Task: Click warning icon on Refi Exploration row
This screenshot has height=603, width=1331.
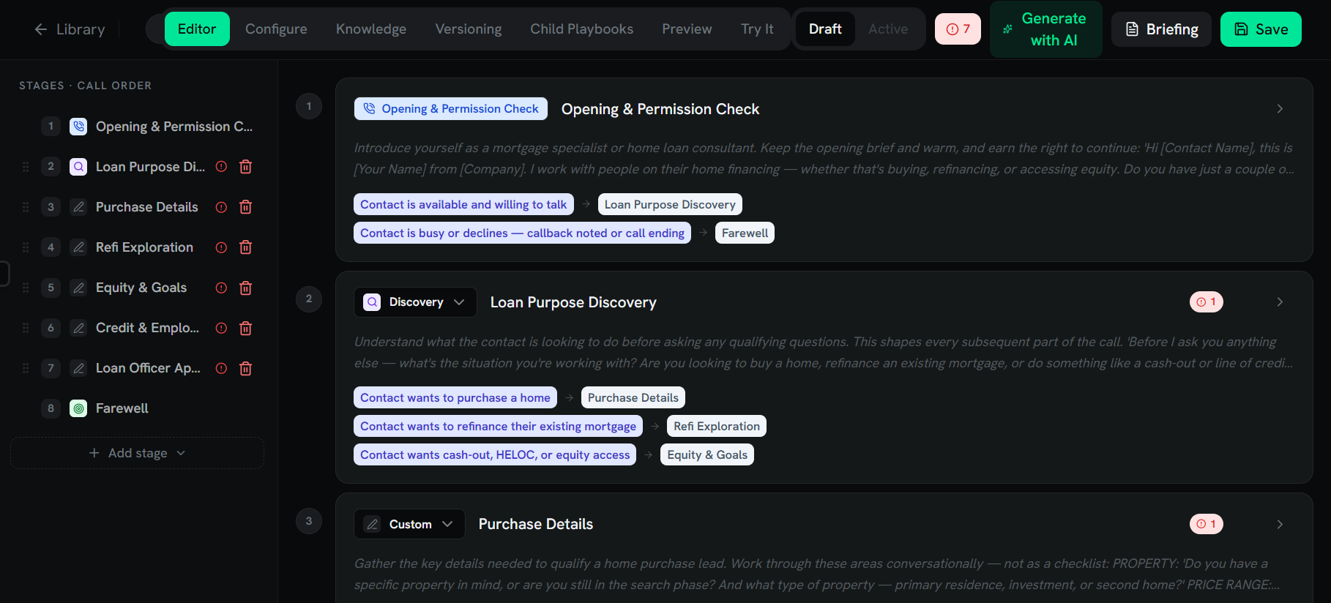Action: point(221,247)
